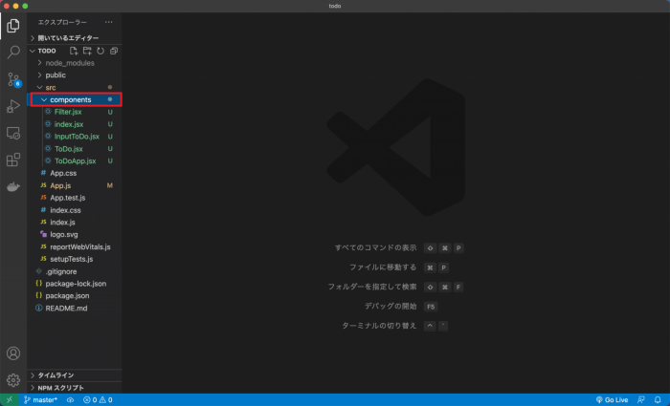Collapse all folders with the collapse icon

click(114, 51)
